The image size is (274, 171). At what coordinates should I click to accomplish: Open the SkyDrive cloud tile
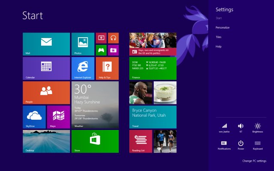pyautogui.click(x=34, y=117)
